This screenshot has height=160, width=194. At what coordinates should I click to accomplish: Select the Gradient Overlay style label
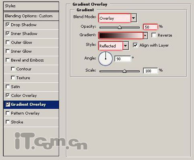[28, 105]
